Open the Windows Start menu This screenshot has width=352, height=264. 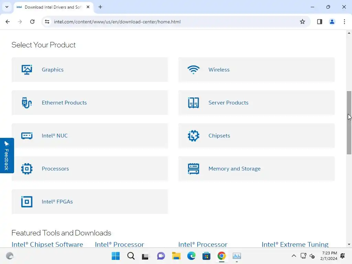(116, 256)
